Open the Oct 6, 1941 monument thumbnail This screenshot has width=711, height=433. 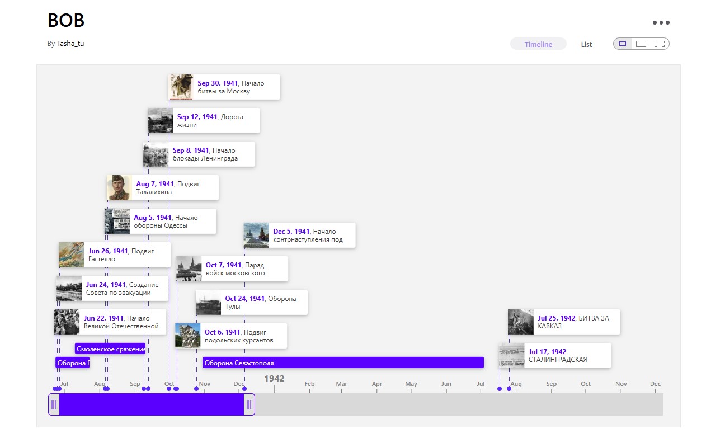pos(188,336)
